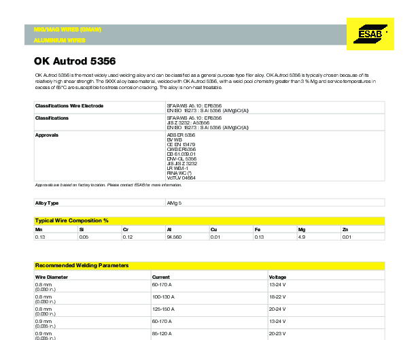This screenshot has height=340, width=418.
Task: Select the 0.01 value under Cu
Action: [215, 237]
